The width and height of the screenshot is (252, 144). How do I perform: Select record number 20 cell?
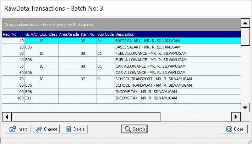13,47
